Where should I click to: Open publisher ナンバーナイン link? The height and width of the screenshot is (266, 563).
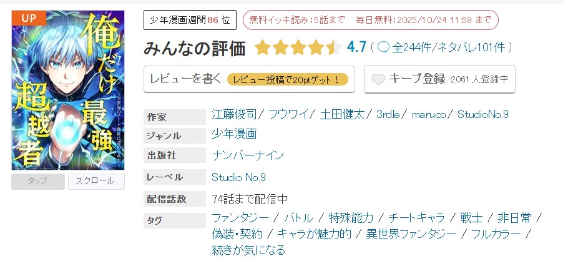pos(248,155)
